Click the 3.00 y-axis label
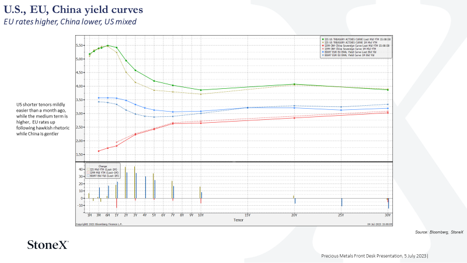 [x=79, y=113]
